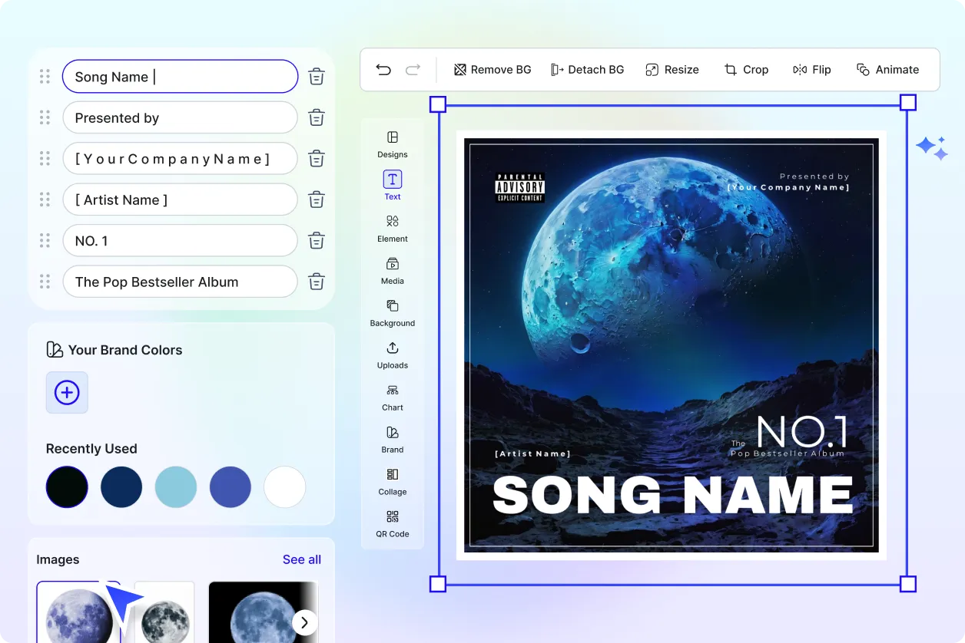This screenshot has width=965, height=643.
Task: Pick the light blue recently used color
Action: click(x=176, y=486)
